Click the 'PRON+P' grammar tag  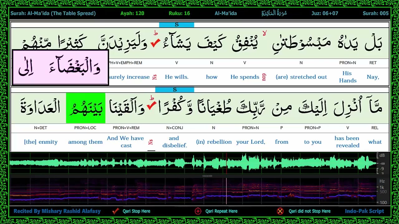(x=313, y=128)
